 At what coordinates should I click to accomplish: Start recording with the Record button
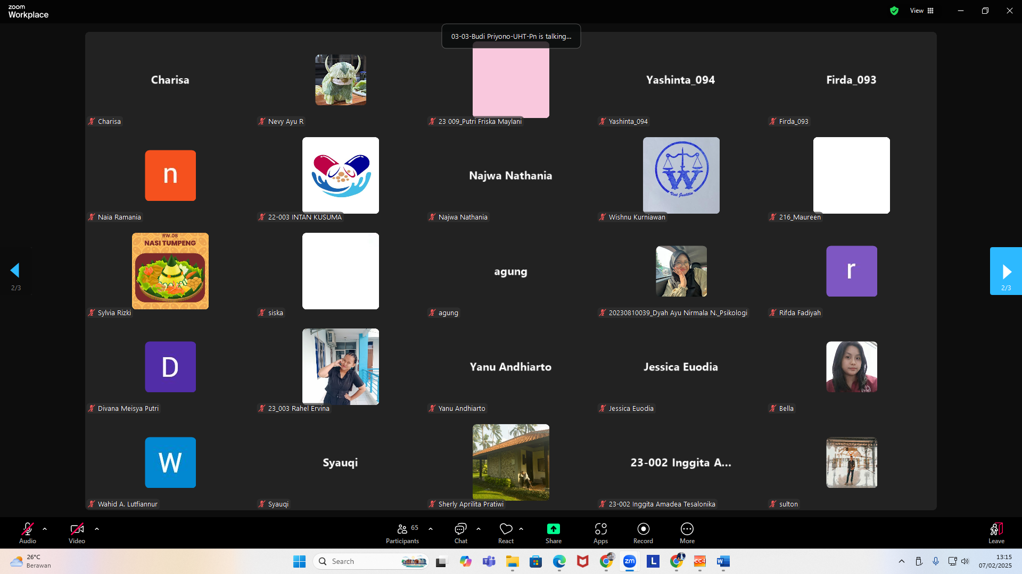click(x=643, y=533)
